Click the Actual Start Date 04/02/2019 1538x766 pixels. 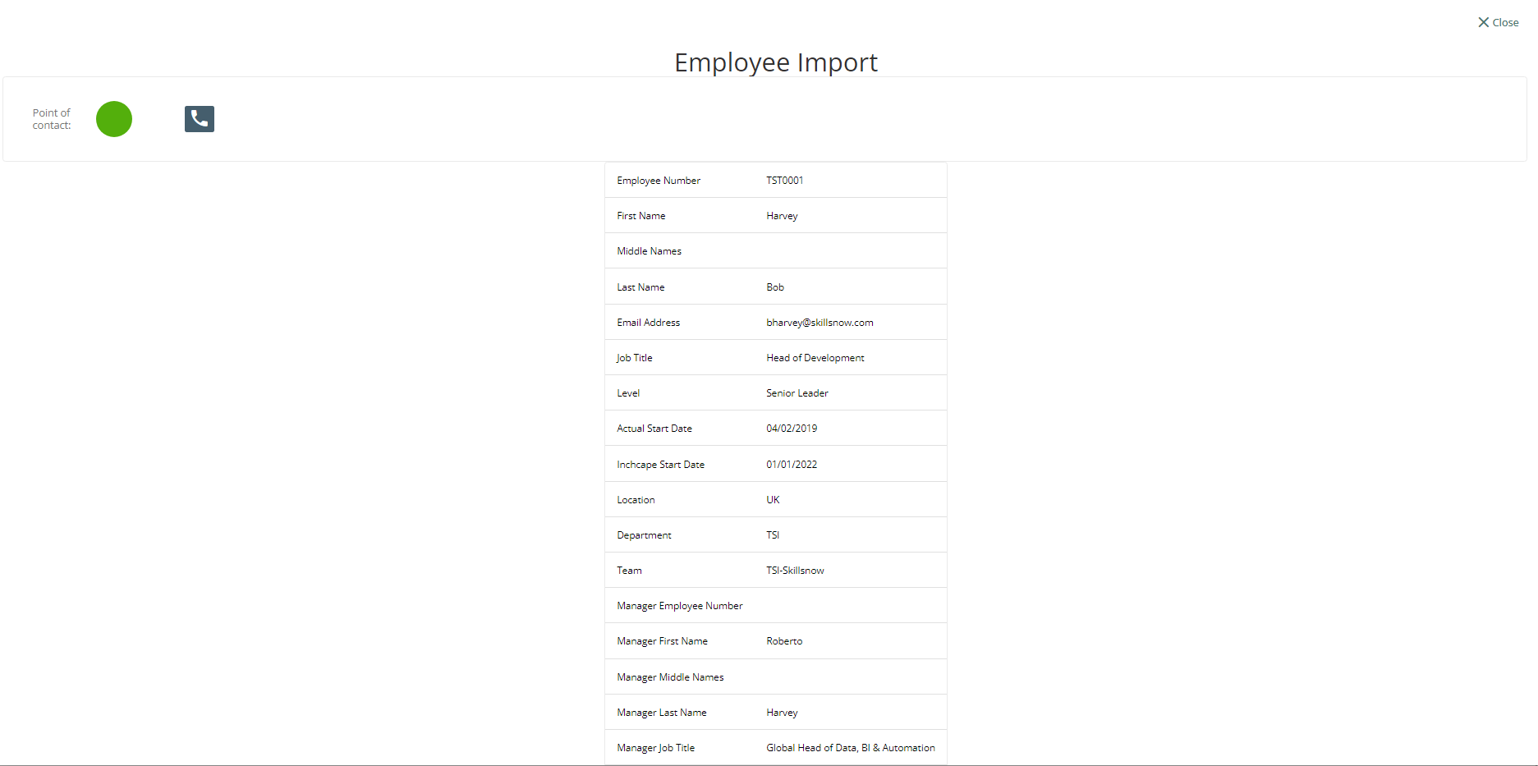point(792,429)
